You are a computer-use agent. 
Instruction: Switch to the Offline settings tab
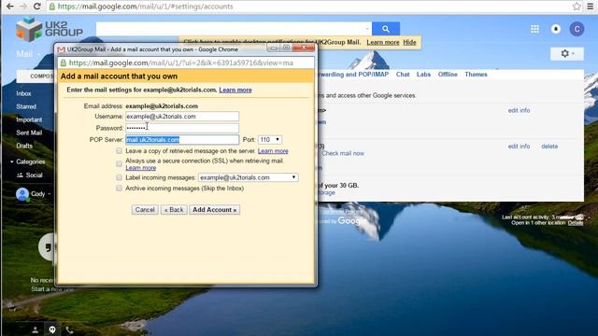pos(448,75)
